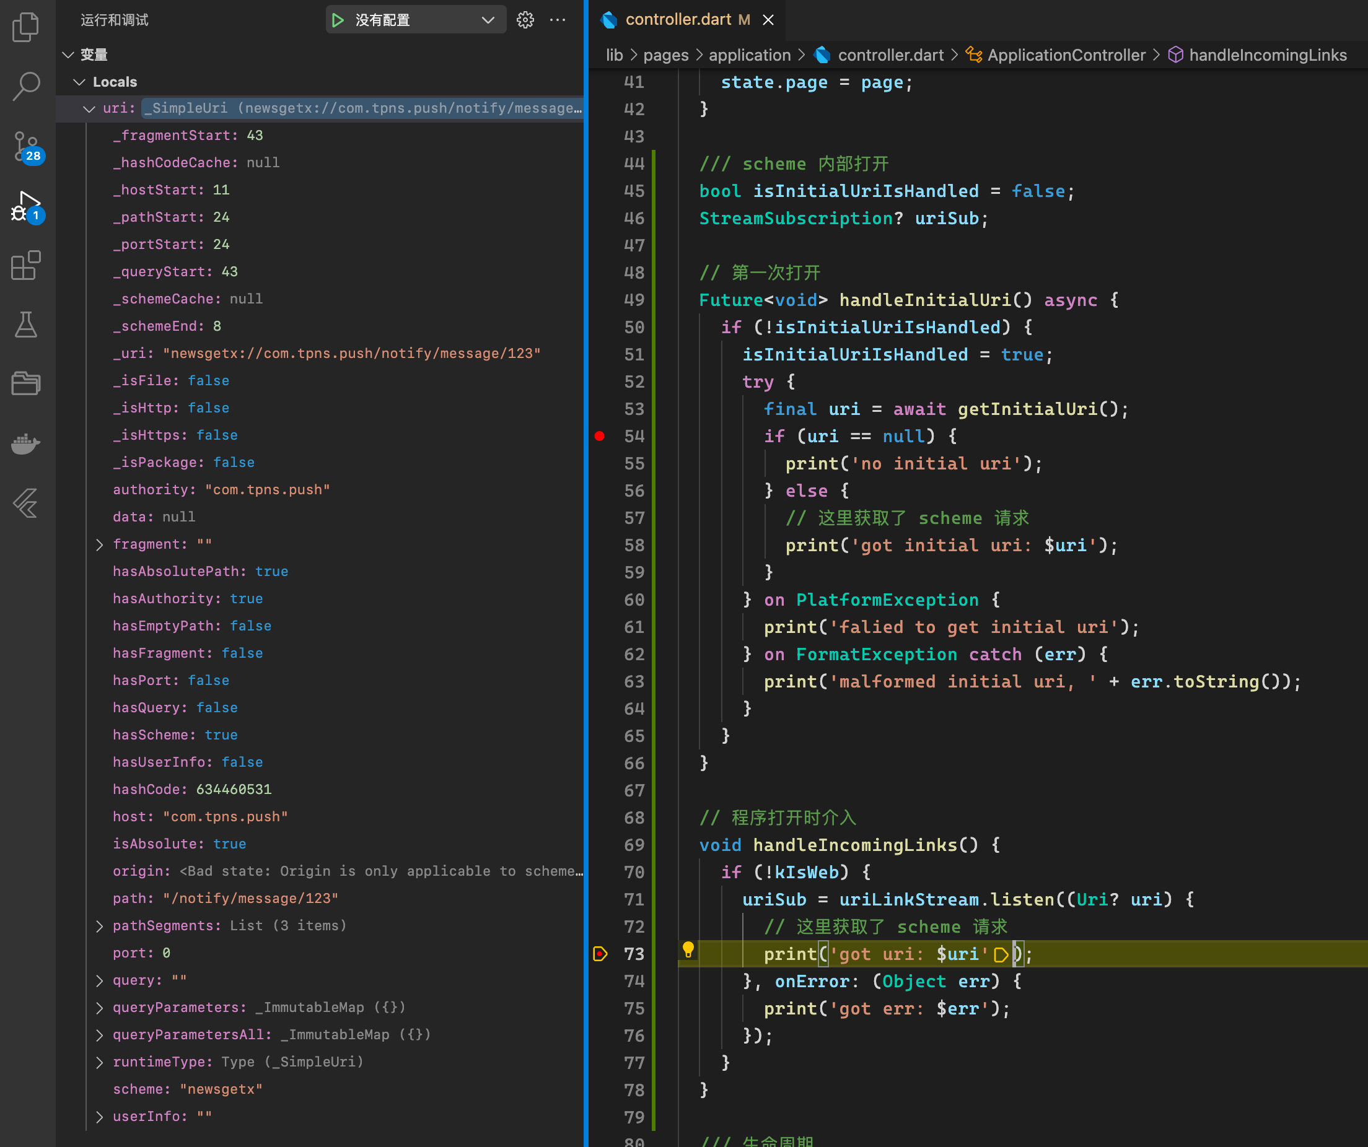Viewport: 1368px width, 1147px height.
Task: Open the Flutter sidebar icon
Action: pos(26,503)
